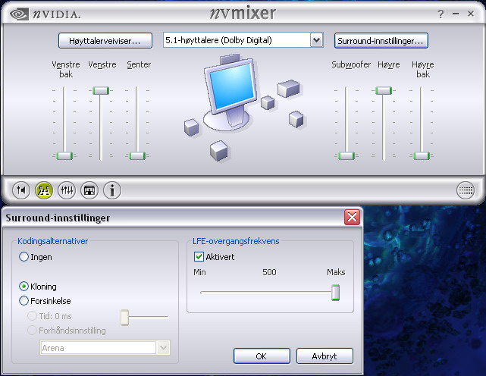Click the LFE-overgangsfrekvens group label
This screenshot has height=376, width=486.
point(236,241)
